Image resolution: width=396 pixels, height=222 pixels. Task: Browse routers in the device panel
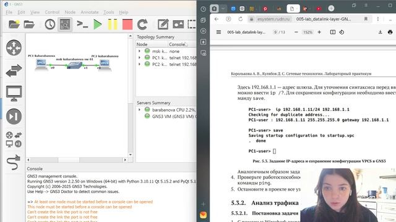(14, 47)
